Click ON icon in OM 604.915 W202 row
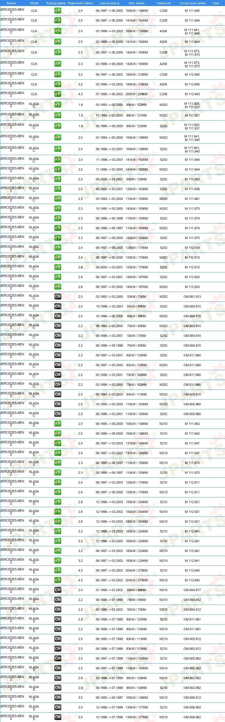The image size is (225, 722). [58, 316]
